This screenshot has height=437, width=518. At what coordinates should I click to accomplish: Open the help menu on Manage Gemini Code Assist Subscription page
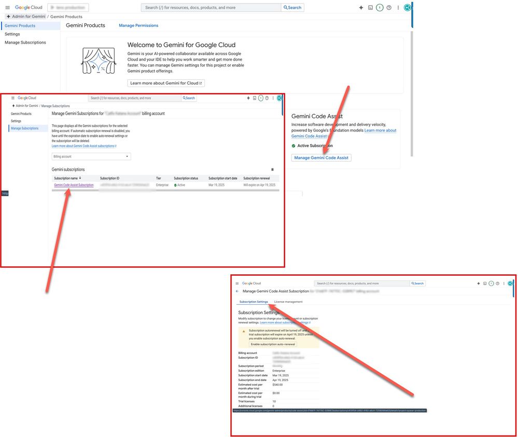[497, 284]
